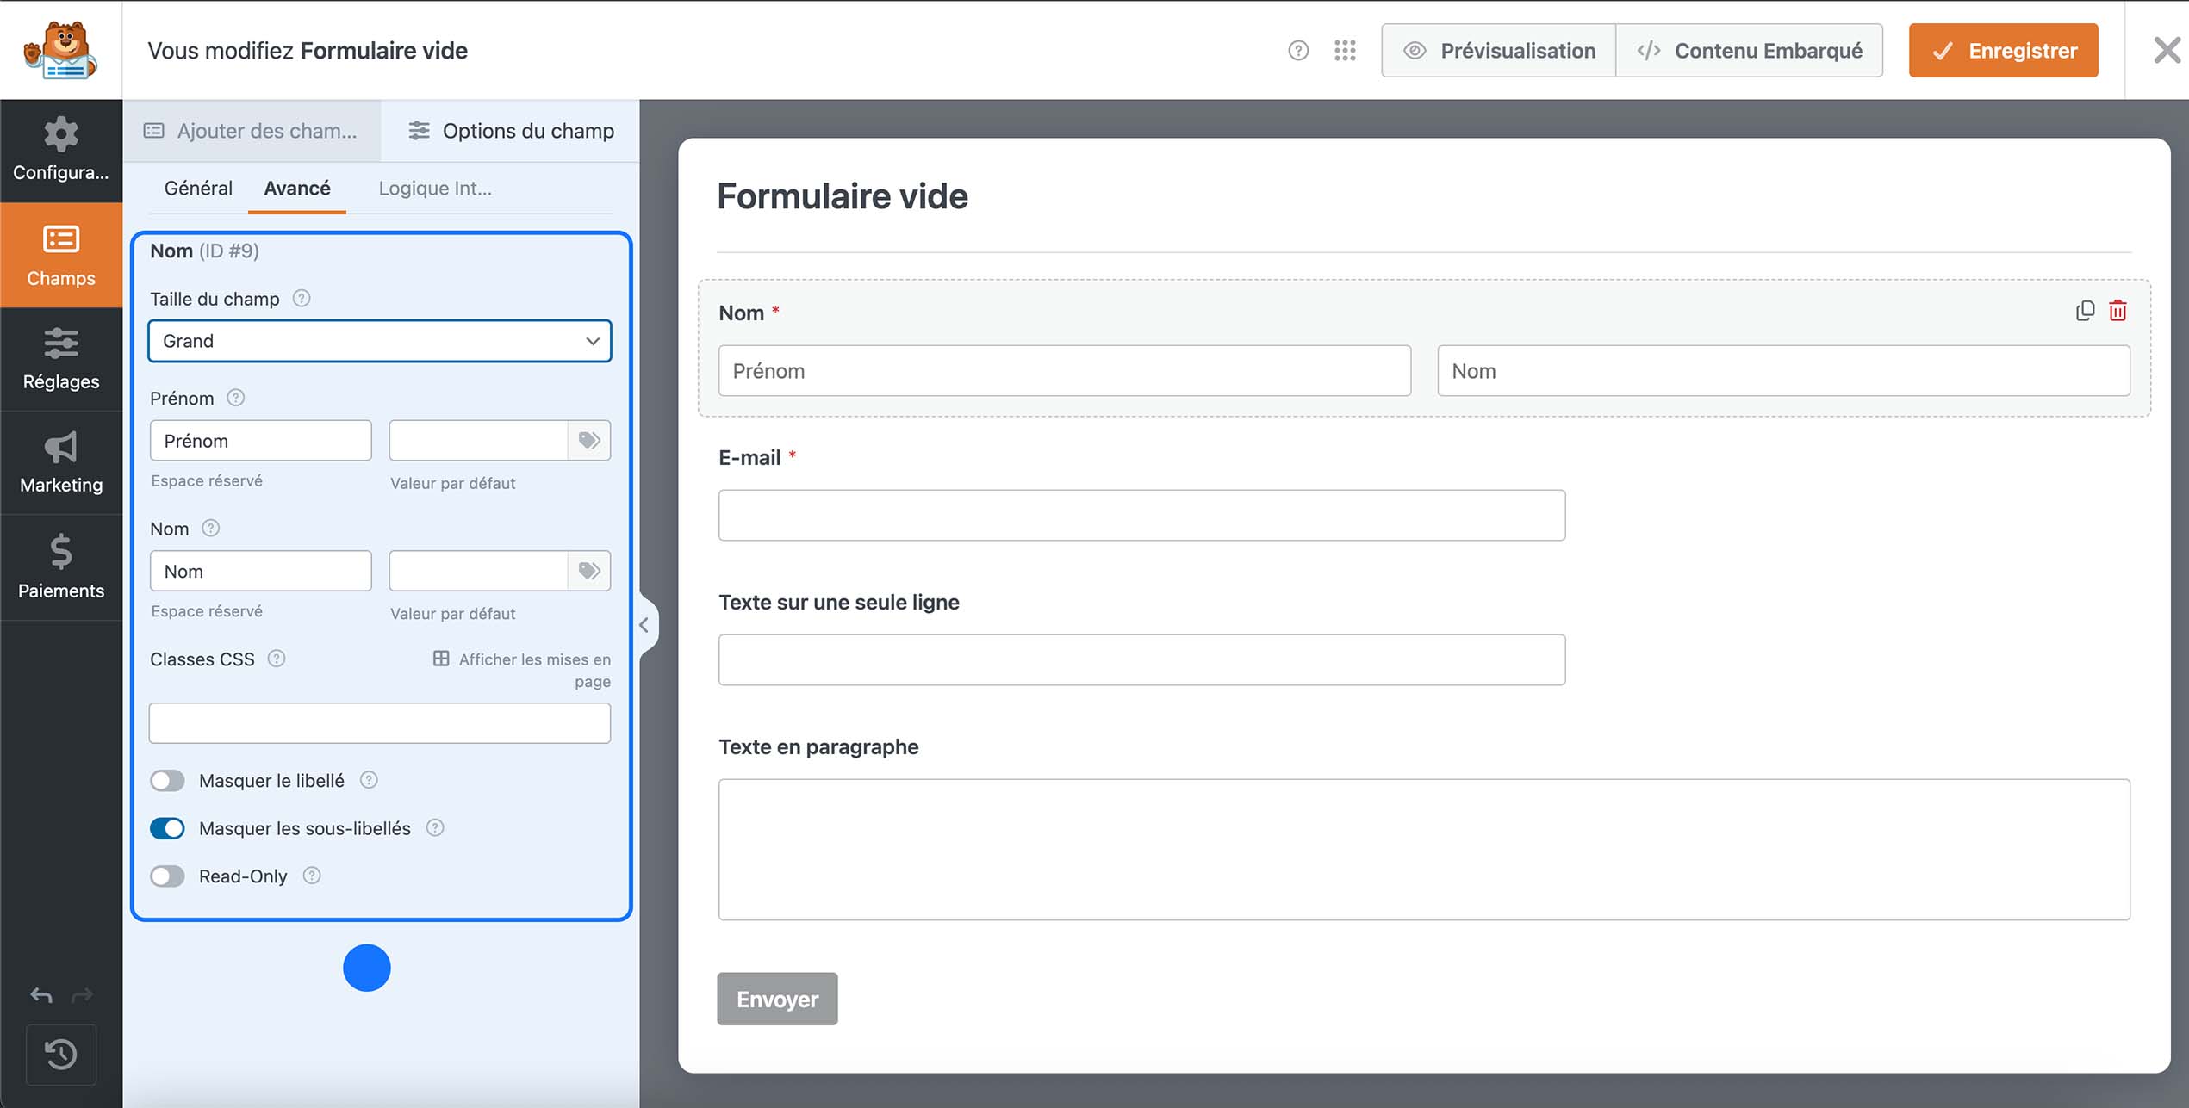Click inside the Classes CSS input field
The image size is (2189, 1108).
379,723
